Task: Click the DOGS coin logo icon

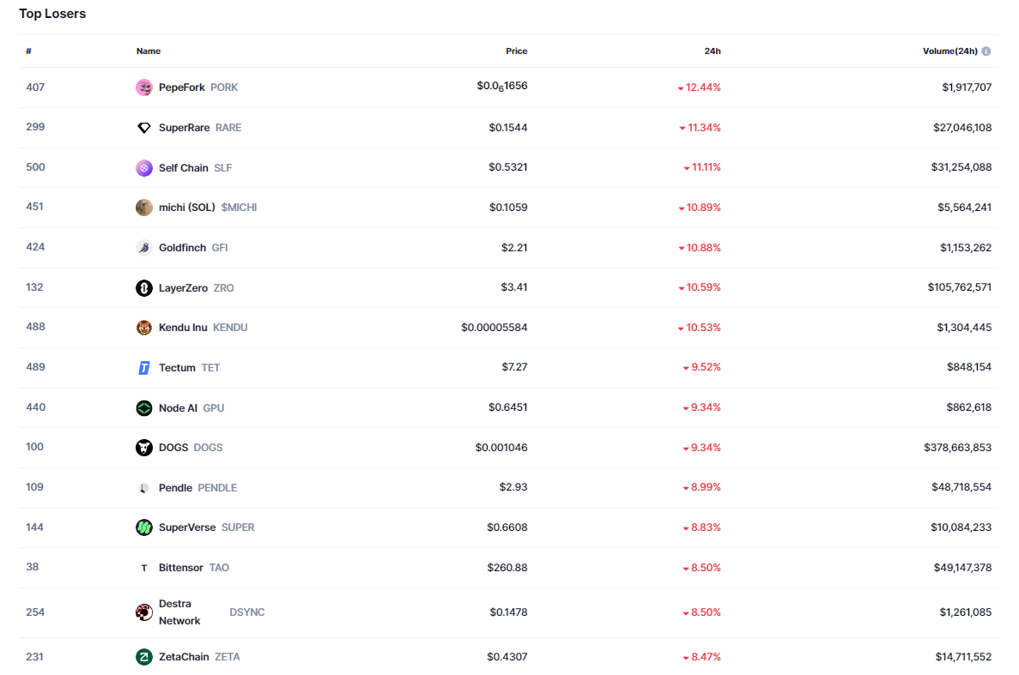Action: 144,448
